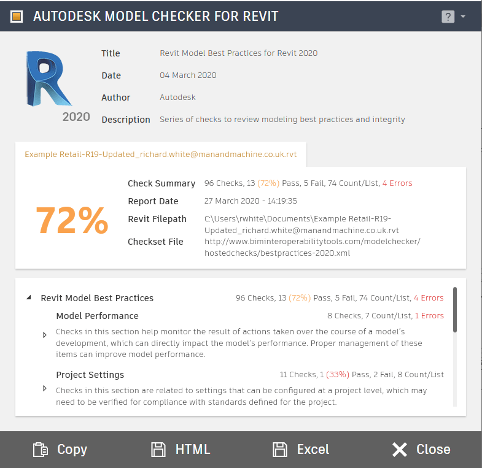
Task: Select Project Settings heading
Action: tap(90, 375)
